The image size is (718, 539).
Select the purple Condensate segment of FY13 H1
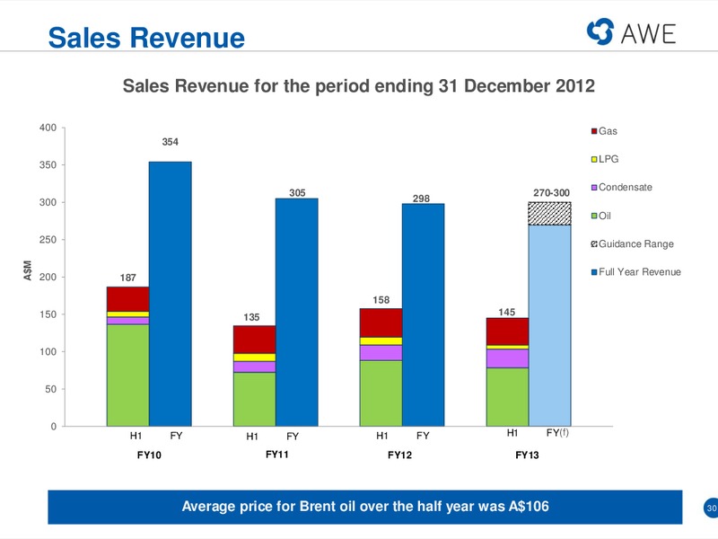point(507,358)
